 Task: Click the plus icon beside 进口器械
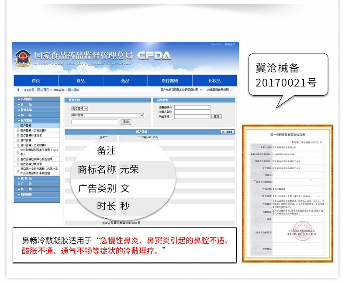click(x=18, y=140)
